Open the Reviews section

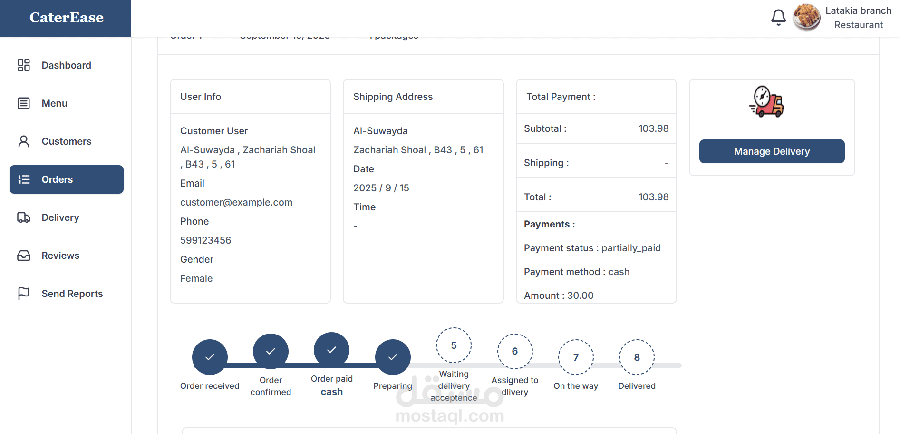[66, 256]
